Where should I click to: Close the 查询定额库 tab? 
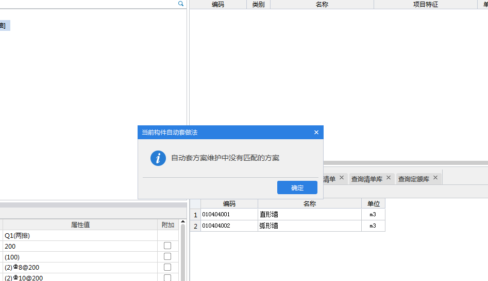pyautogui.click(x=435, y=178)
